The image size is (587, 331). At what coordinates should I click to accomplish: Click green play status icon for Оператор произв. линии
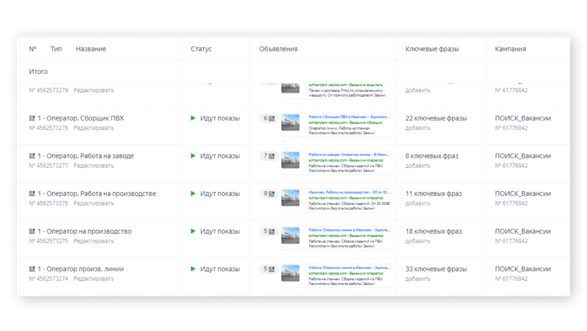pyautogui.click(x=193, y=269)
